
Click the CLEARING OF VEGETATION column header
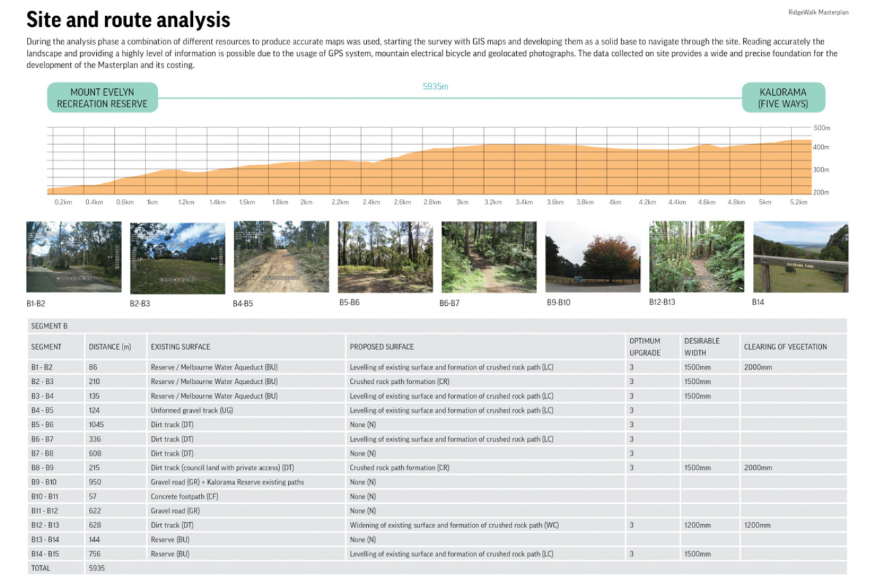[785, 346]
